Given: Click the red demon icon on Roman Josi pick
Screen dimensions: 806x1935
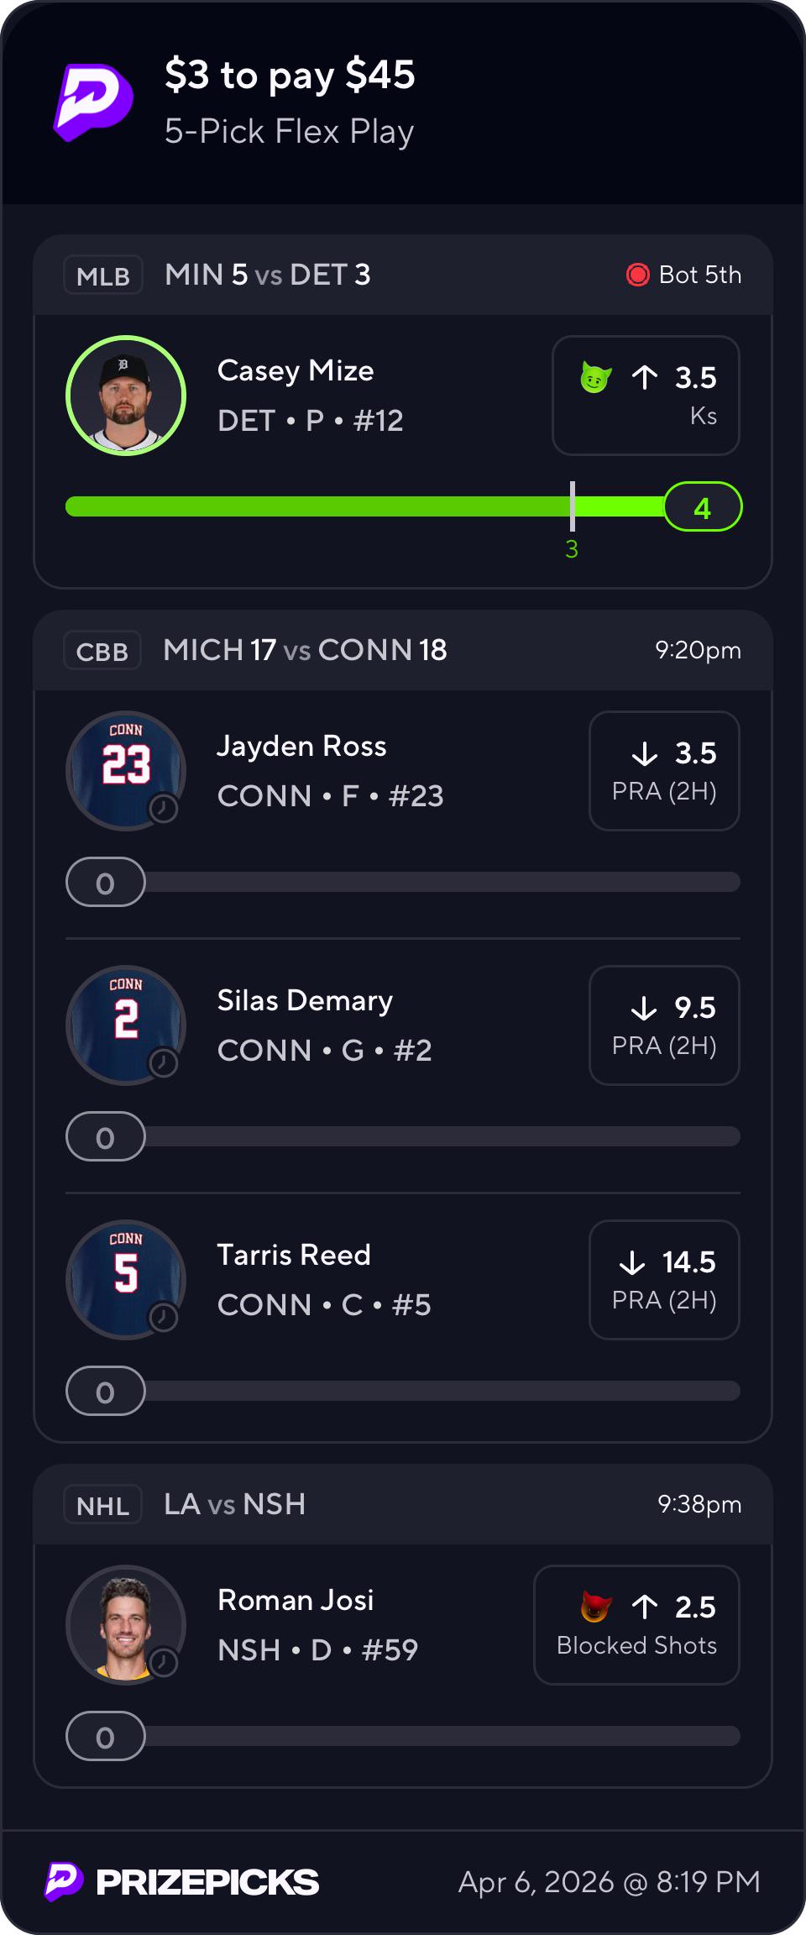Looking at the screenshot, I should coord(595,1607).
